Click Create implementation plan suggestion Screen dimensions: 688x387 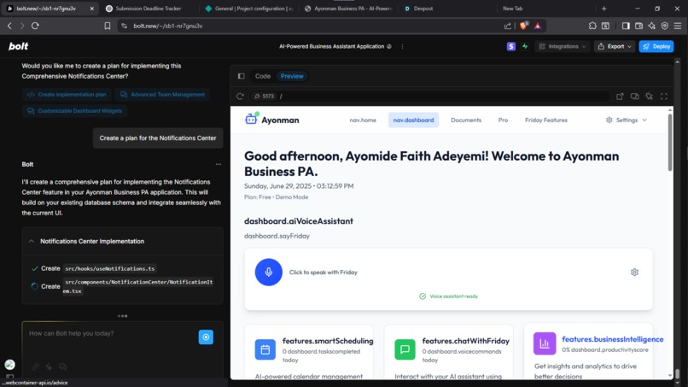(67, 95)
